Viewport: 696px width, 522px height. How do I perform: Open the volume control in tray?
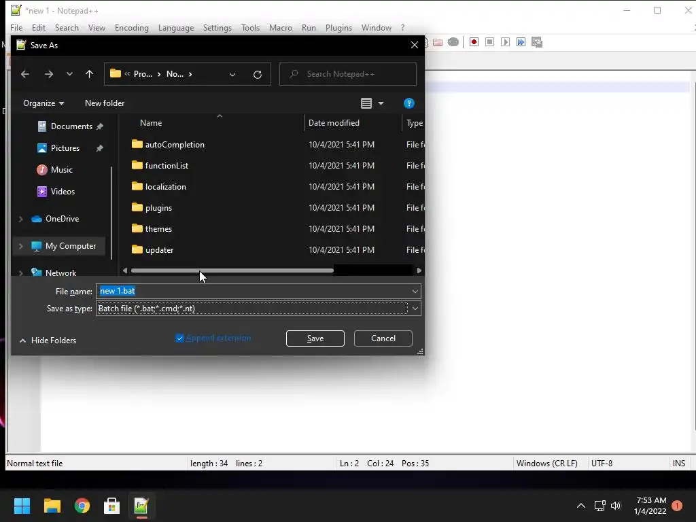pos(616,506)
